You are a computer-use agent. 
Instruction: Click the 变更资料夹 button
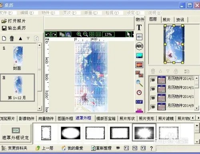[14, 148]
